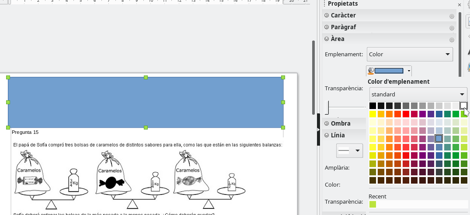470x215 pixels.
Task: Open more options gear for Caràcter section
Action: click(x=452, y=16)
